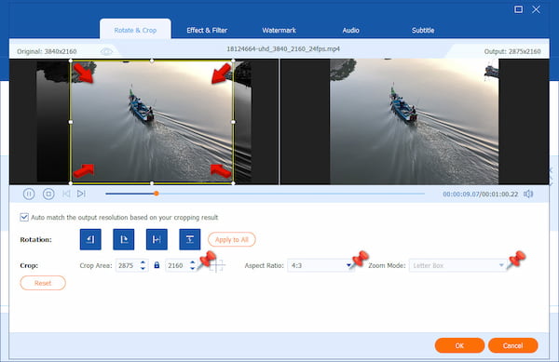
Task: Click the Output: 2875x2160 label
Action: pyautogui.click(x=512, y=51)
